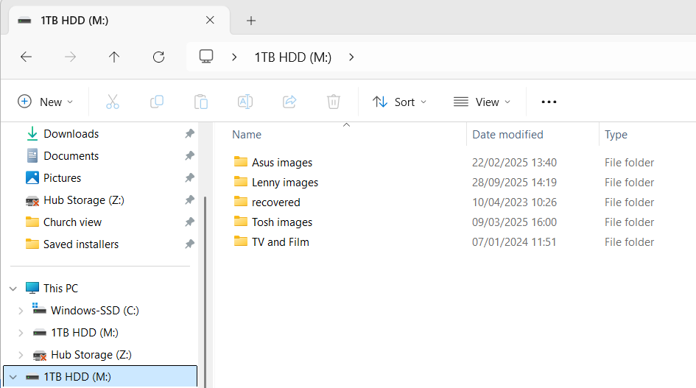Refresh the current folder view
The height and width of the screenshot is (388, 696).
click(x=158, y=57)
